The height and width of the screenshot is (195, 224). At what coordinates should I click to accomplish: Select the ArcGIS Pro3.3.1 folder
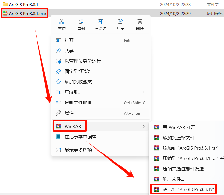coord(21,4)
